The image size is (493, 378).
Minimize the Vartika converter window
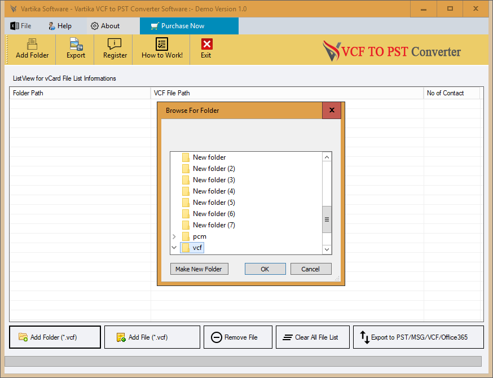tap(424, 9)
